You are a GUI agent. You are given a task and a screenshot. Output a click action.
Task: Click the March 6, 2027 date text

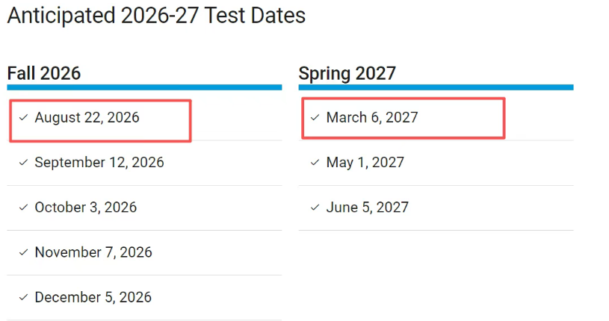click(372, 118)
